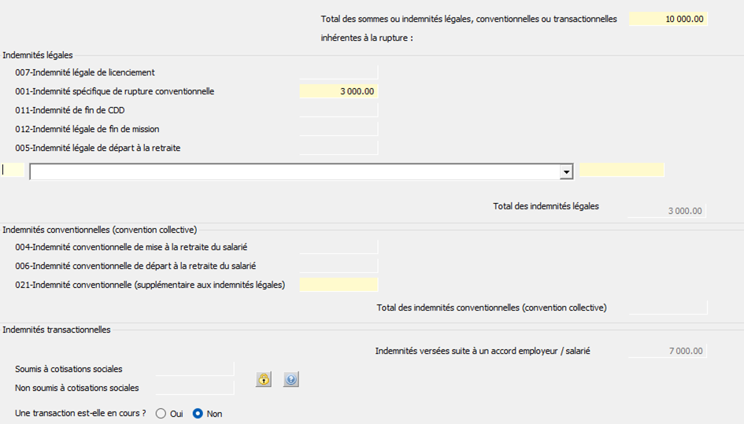Click inside the wide indemnity combo box
The height and width of the screenshot is (424, 744).
tap(294, 171)
